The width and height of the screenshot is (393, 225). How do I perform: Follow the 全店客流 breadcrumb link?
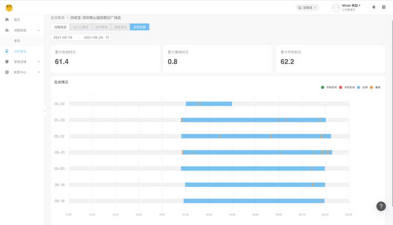coord(58,17)
